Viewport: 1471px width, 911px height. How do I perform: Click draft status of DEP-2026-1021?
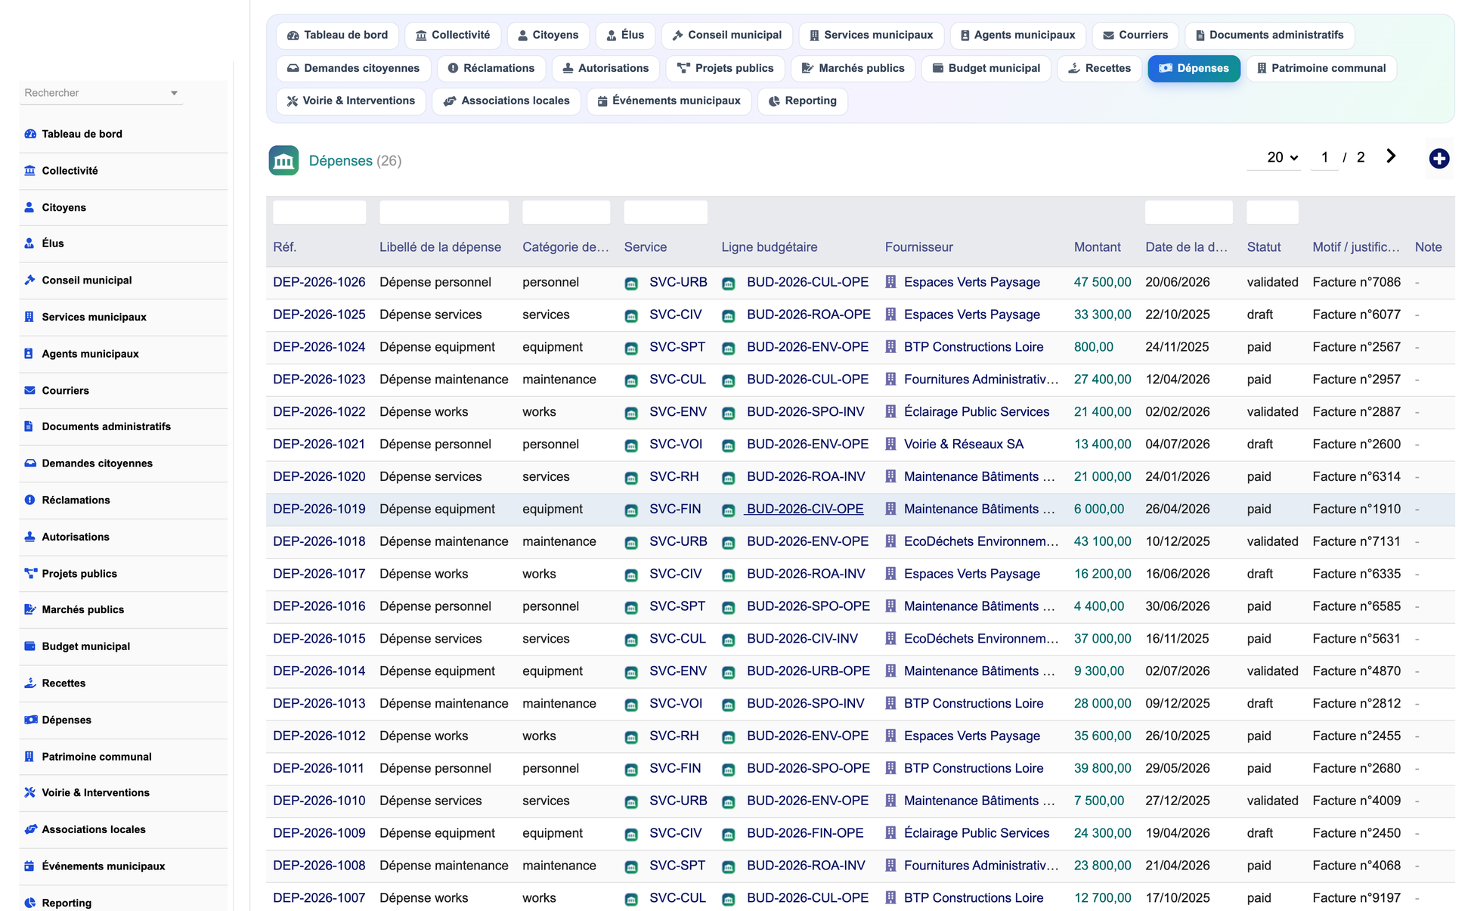[1259, 444]
